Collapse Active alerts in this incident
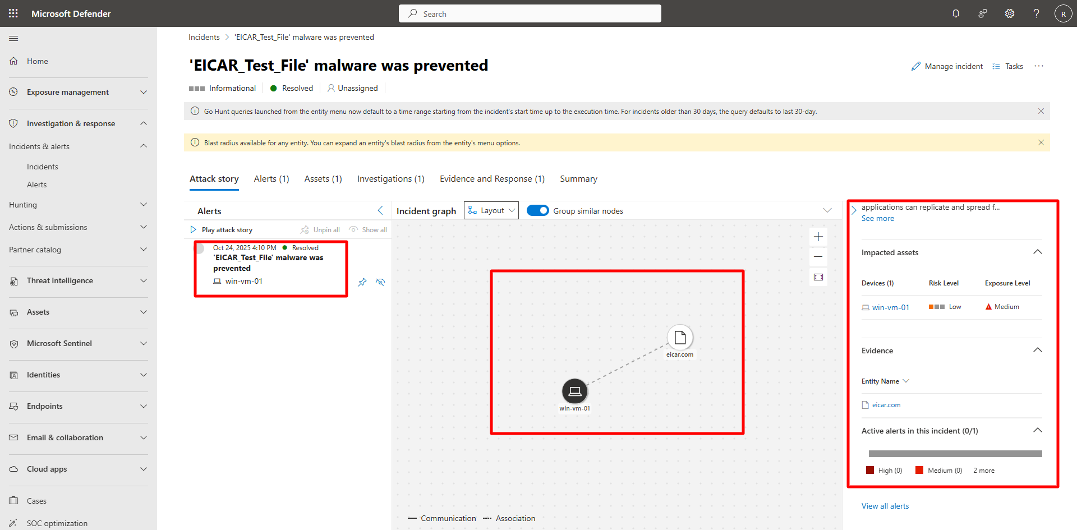This screenshot has height=530, width=1077. click(x=1038, y=430)
